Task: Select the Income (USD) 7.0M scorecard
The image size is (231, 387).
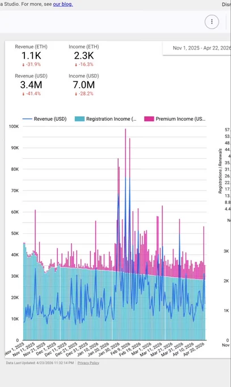Action: 84,85
